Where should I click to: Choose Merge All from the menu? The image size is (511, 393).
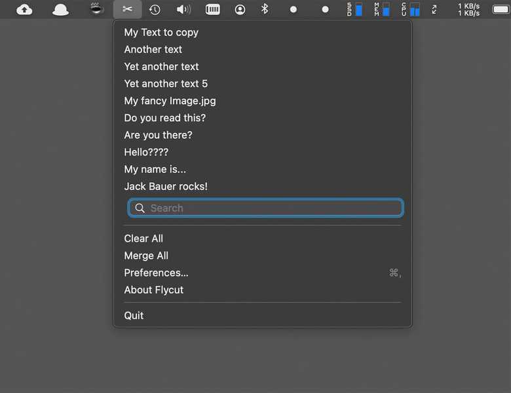pyautogui.click(x=146, y=255)
